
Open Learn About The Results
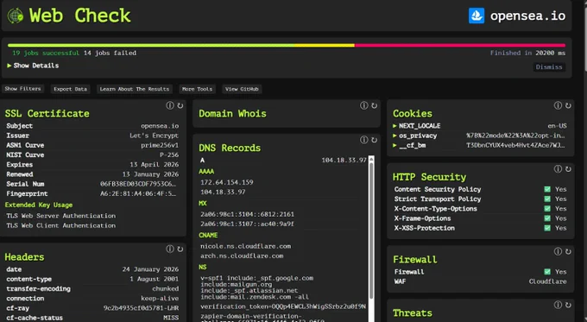(x=135, y=89)
